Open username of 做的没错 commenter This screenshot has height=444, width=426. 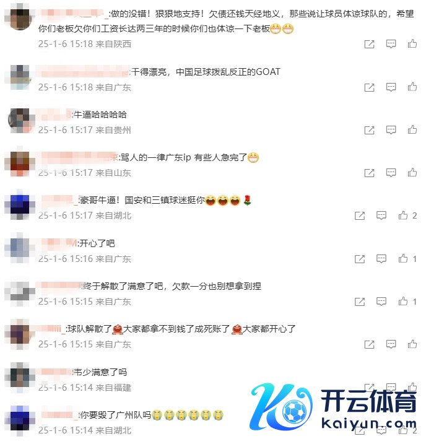74,14
